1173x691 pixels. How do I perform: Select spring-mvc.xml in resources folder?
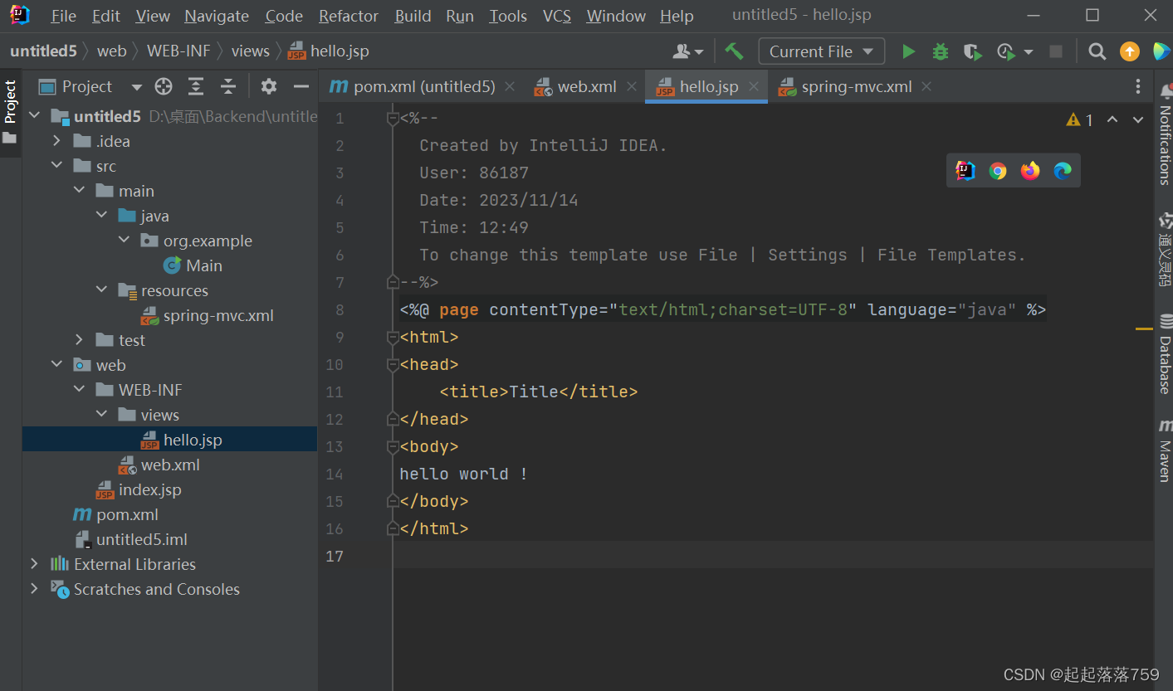(207, 315)
